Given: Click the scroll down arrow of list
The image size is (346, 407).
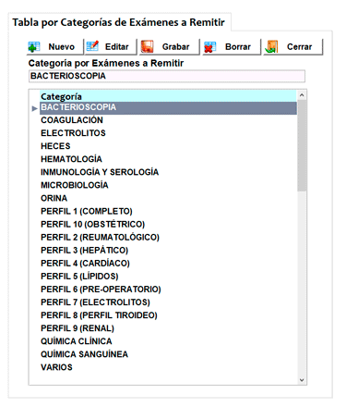Looking at the screenshot, I should tap(302, 380).
